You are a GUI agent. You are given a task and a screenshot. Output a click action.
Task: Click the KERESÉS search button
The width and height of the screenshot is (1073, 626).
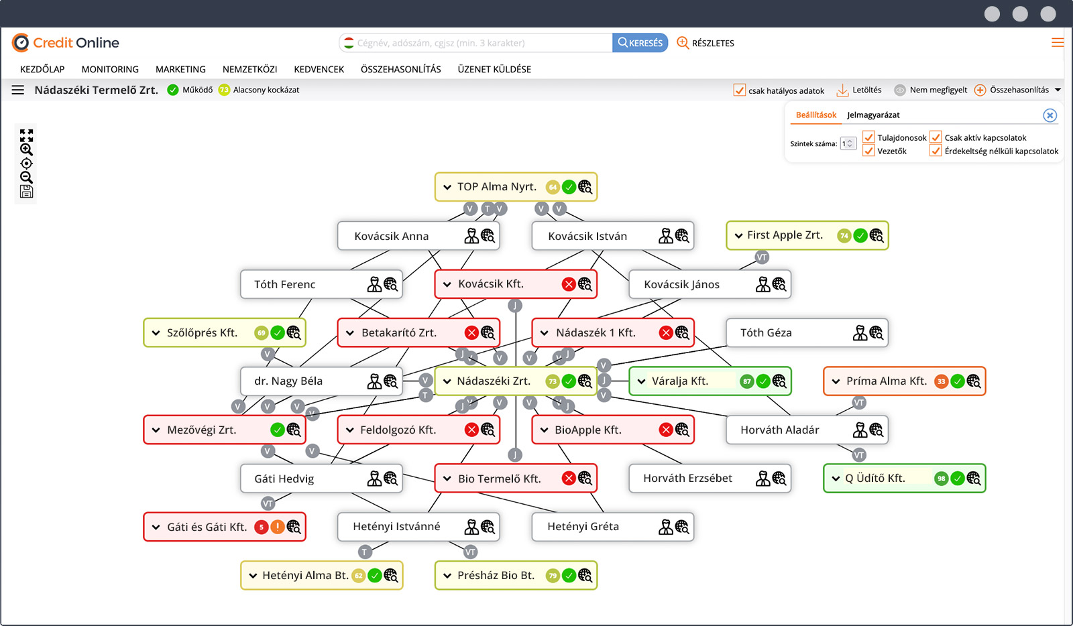[x=640, y=43]
